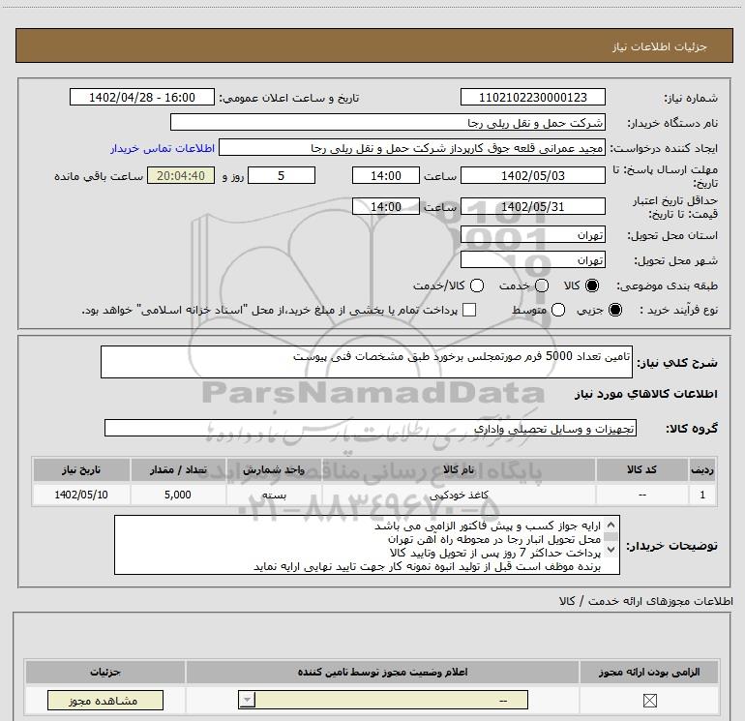Select the متوسط purchase type radio

point(558,310)
